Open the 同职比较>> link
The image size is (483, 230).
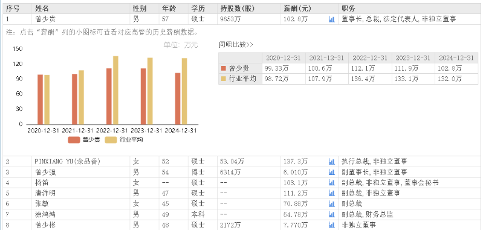[236, 45]
